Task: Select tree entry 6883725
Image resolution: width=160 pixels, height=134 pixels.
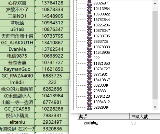Action: tap(101, 41)
